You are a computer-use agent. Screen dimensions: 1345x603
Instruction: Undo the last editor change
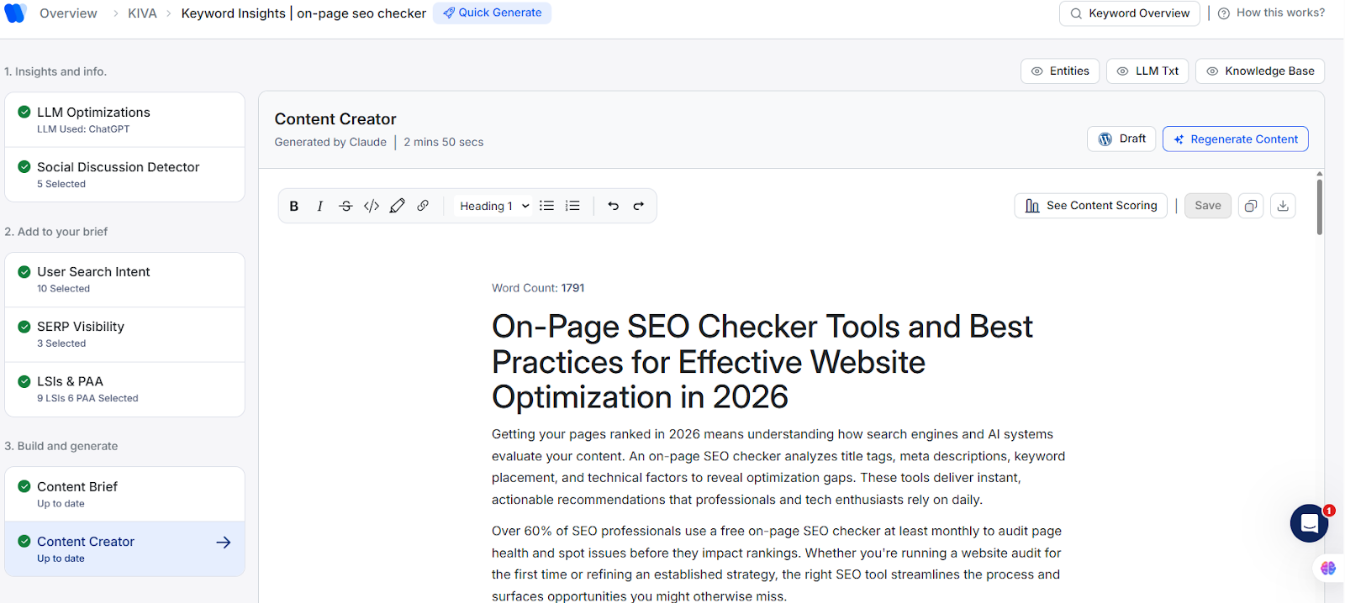pos(613,206)
